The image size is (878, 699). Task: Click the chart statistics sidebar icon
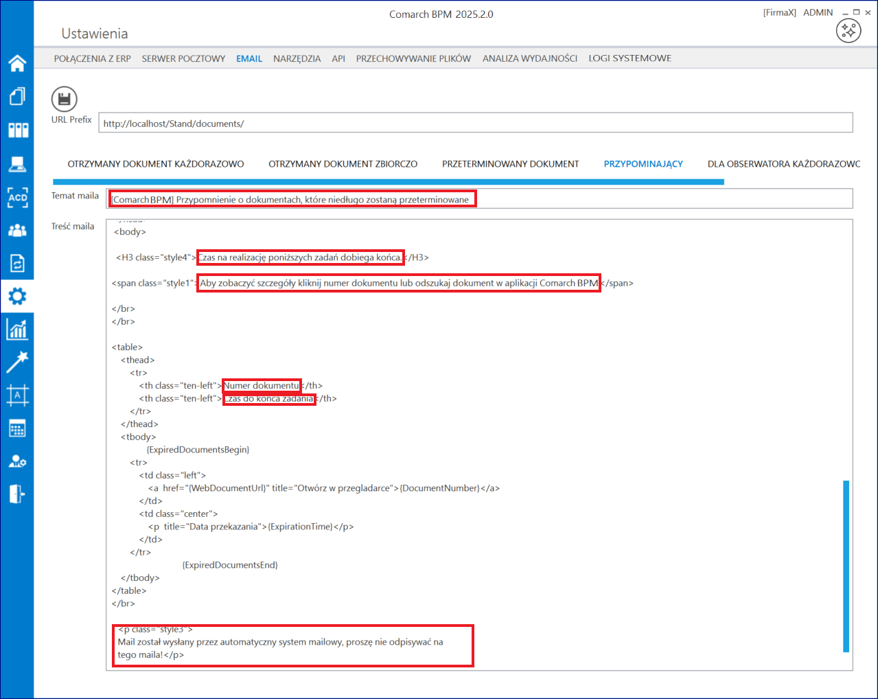pos(17,330)
